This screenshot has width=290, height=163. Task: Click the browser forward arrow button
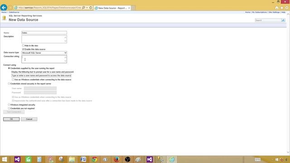pos(10,8)
